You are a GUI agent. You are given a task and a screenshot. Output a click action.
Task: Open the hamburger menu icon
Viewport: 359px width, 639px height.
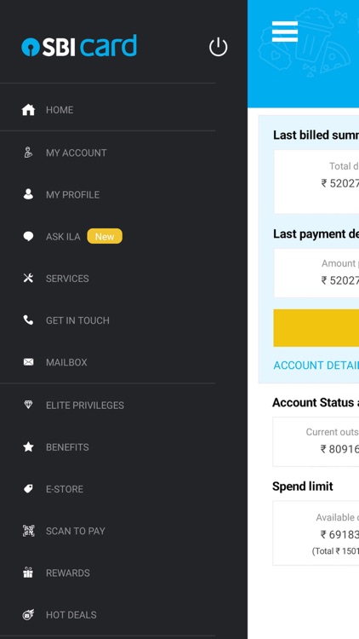tap(284, 32)
